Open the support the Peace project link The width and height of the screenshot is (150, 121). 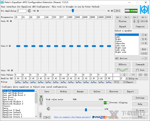click(72, 117)
